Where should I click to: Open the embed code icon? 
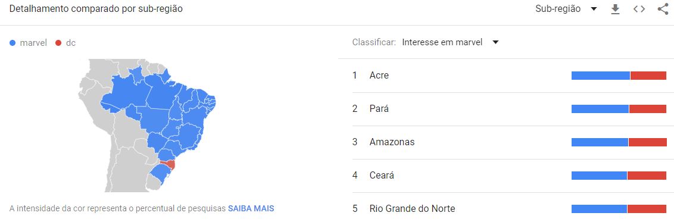coord(639,9)
